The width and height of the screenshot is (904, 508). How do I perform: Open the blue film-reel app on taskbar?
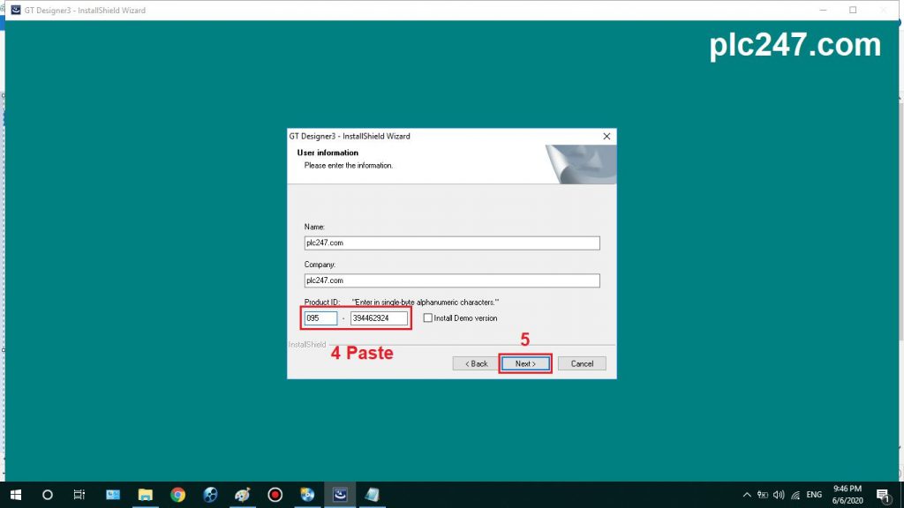tap(210, 495)
